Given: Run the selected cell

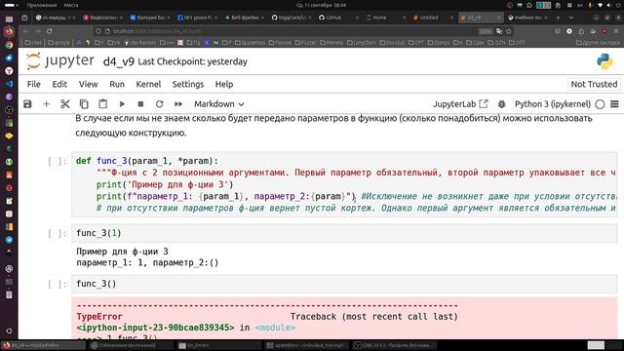Looking at the screenshot, I should [122, 104].
